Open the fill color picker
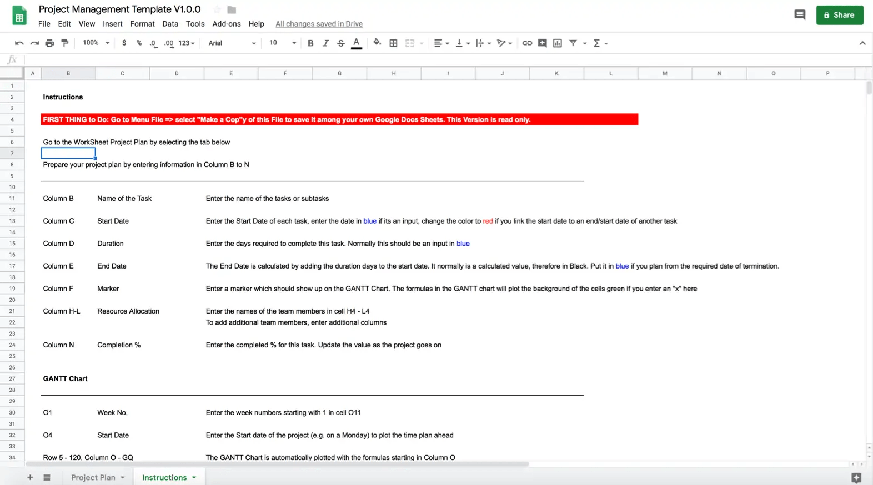 377,43
